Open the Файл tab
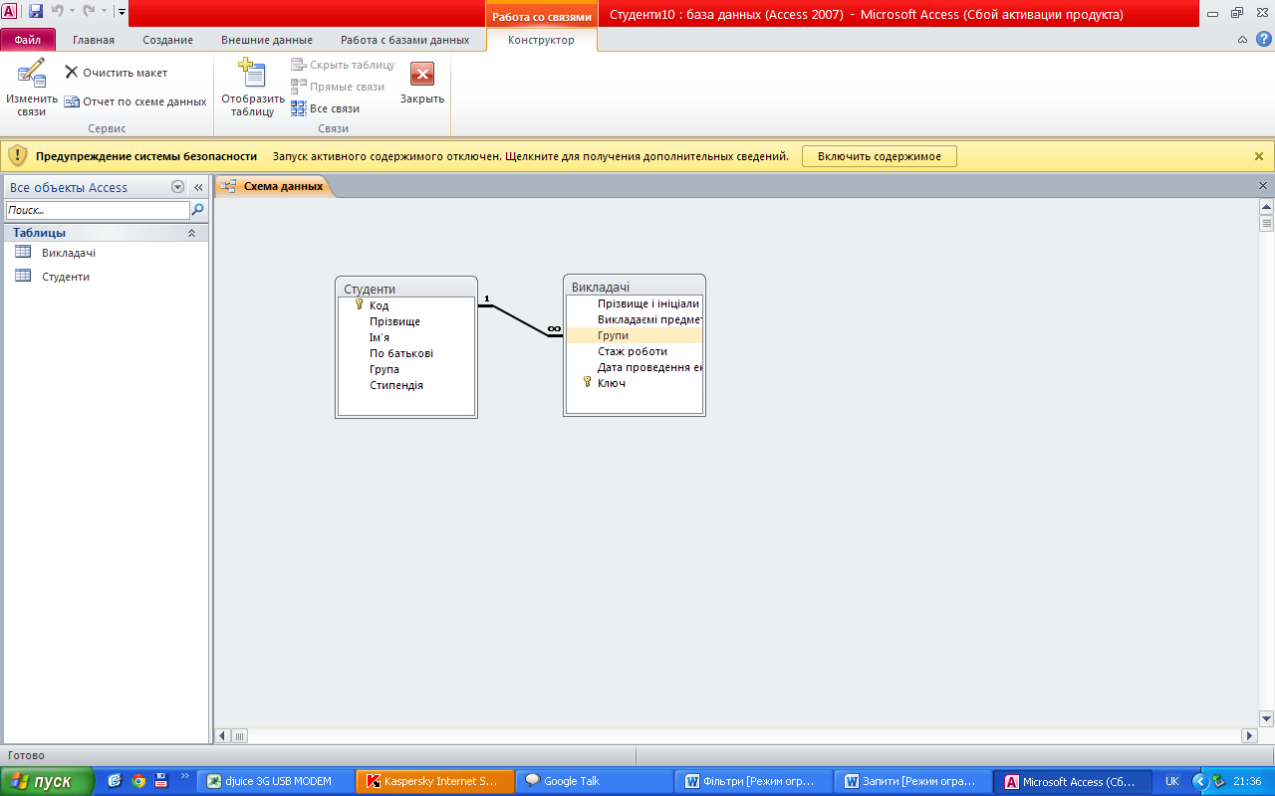This screenshot has width=1275, height=796. pos(28,40)
